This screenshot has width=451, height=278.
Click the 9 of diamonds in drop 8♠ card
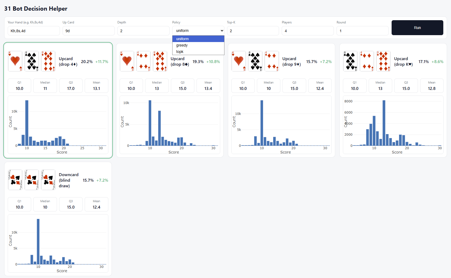160,61
